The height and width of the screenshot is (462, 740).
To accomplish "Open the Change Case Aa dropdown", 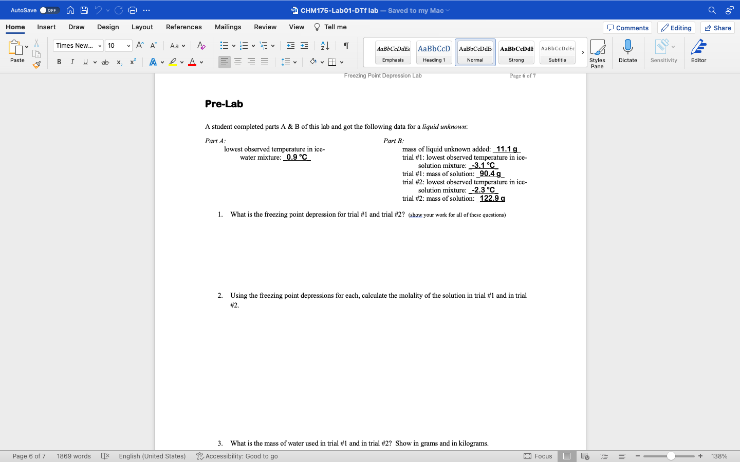I will 177,46.
